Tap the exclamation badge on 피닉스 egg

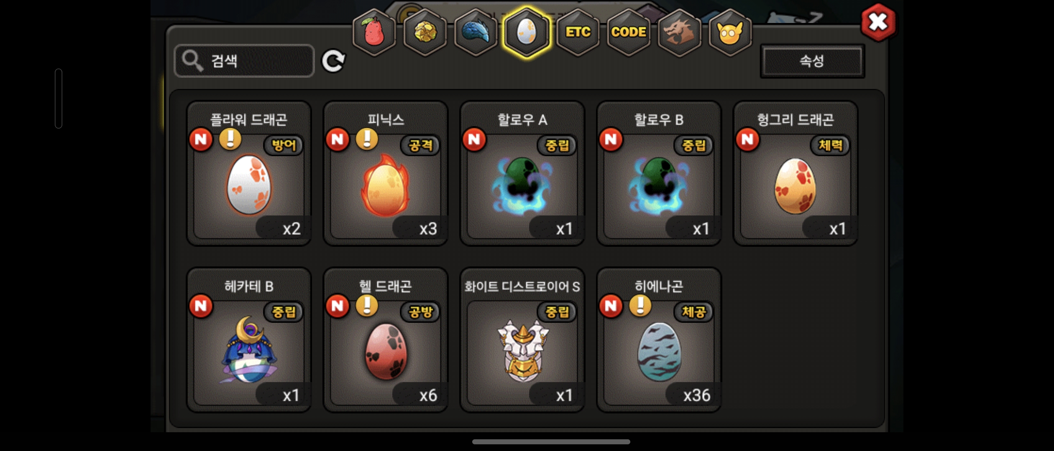tap(367, 139)
